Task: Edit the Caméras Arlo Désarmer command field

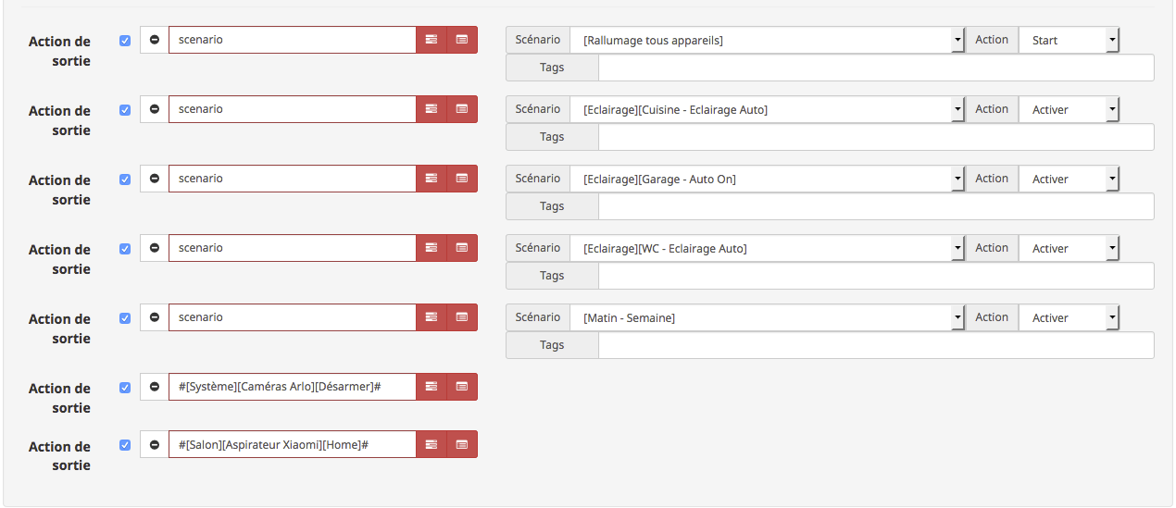Action: coord(293,387)
